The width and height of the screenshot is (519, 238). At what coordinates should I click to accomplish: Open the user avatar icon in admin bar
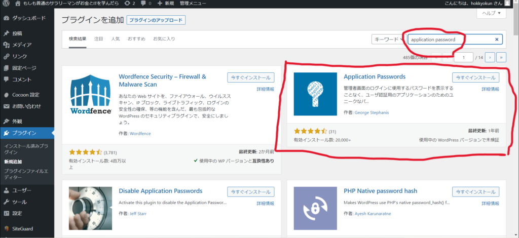coord(507,4)
